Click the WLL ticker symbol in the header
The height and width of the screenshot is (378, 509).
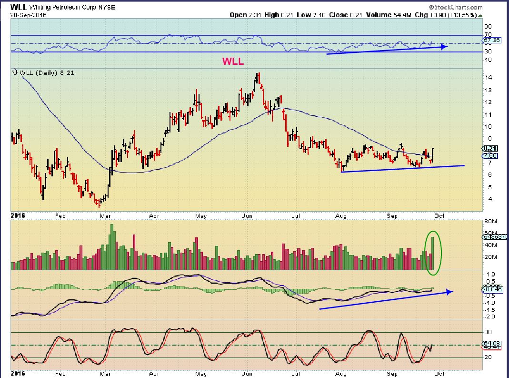(19, 7)
